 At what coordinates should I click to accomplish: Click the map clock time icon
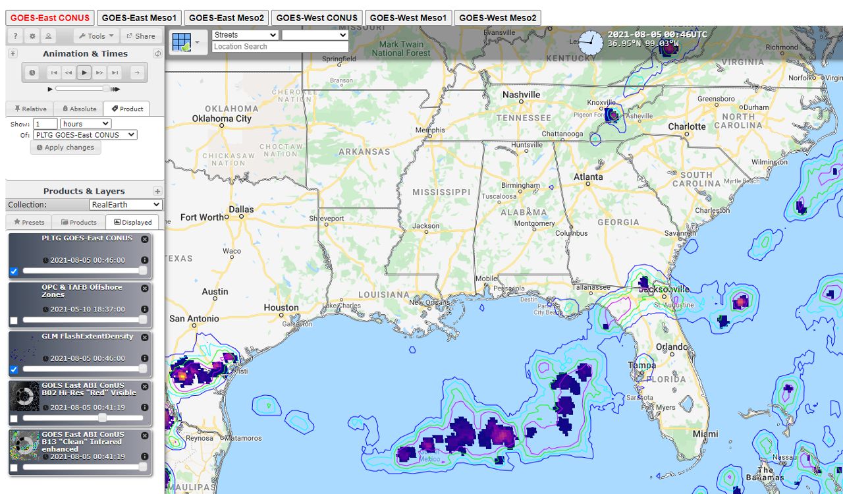(x=590, y=43)
